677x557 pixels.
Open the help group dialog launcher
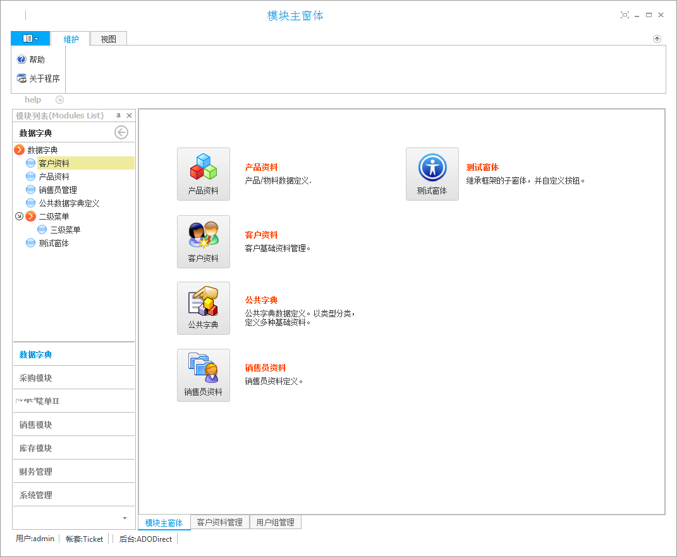point(60,100)
